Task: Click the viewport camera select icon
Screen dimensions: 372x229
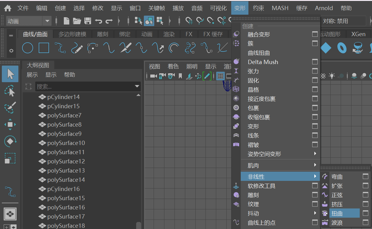Action: click(153, 76)
